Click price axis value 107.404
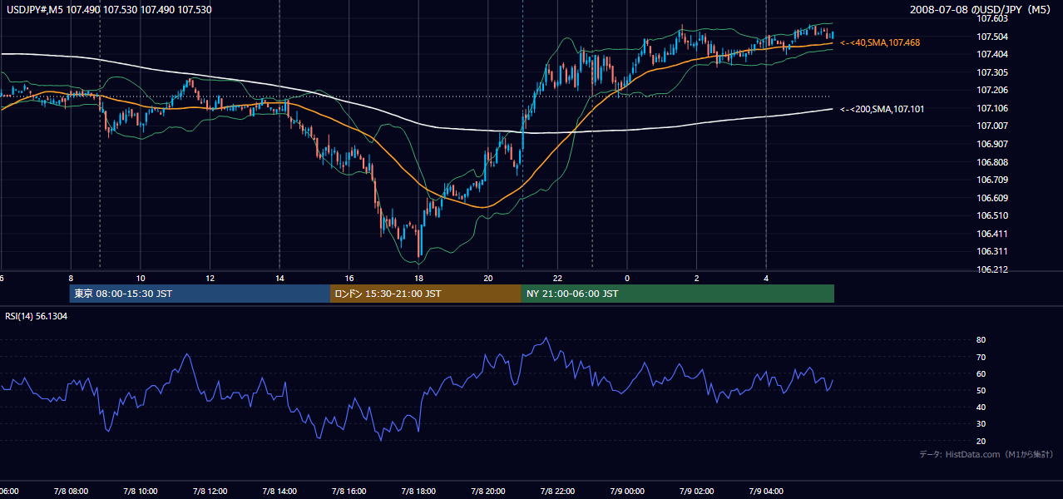 click(992, 54)
